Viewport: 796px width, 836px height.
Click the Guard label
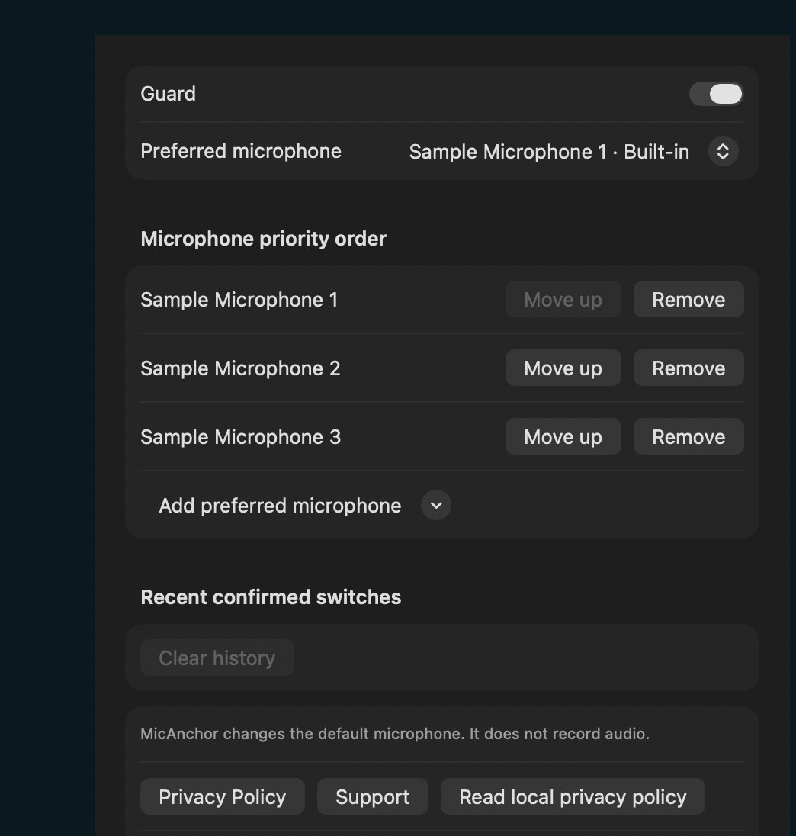click(x=168, y=94)
